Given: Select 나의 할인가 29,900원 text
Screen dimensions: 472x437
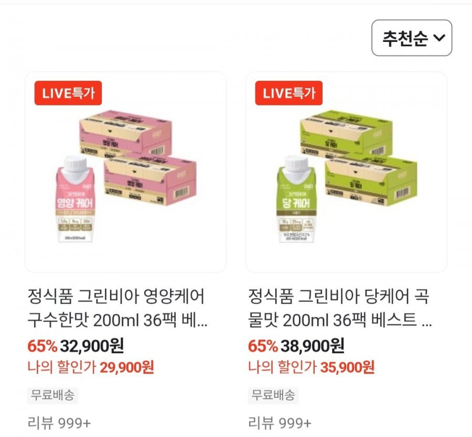Looking at the screenshot, I should (x=91, y=367).
